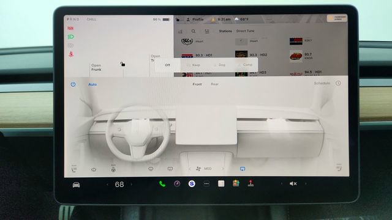
Task: Tap the unlock padlock icon above car
Action: coord(123,64)
